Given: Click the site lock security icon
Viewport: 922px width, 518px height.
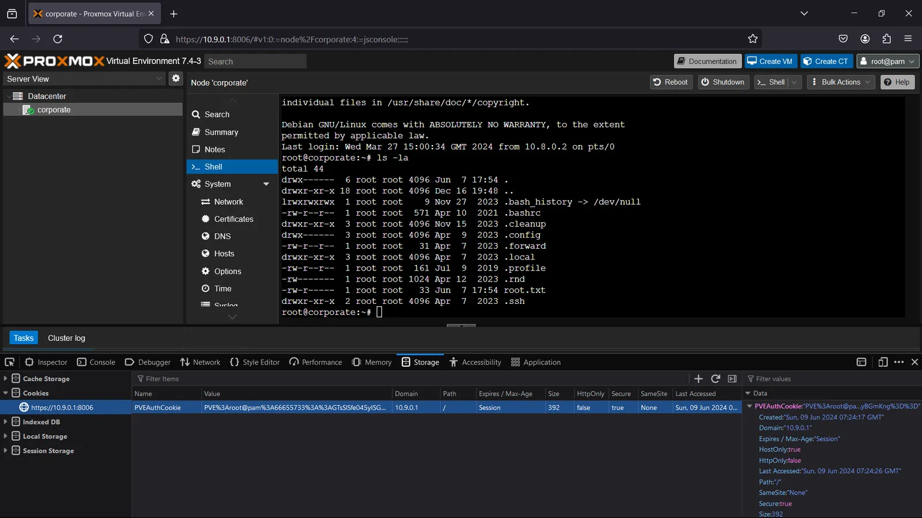Looking at the screenshot, I should (x=165, y=39).
